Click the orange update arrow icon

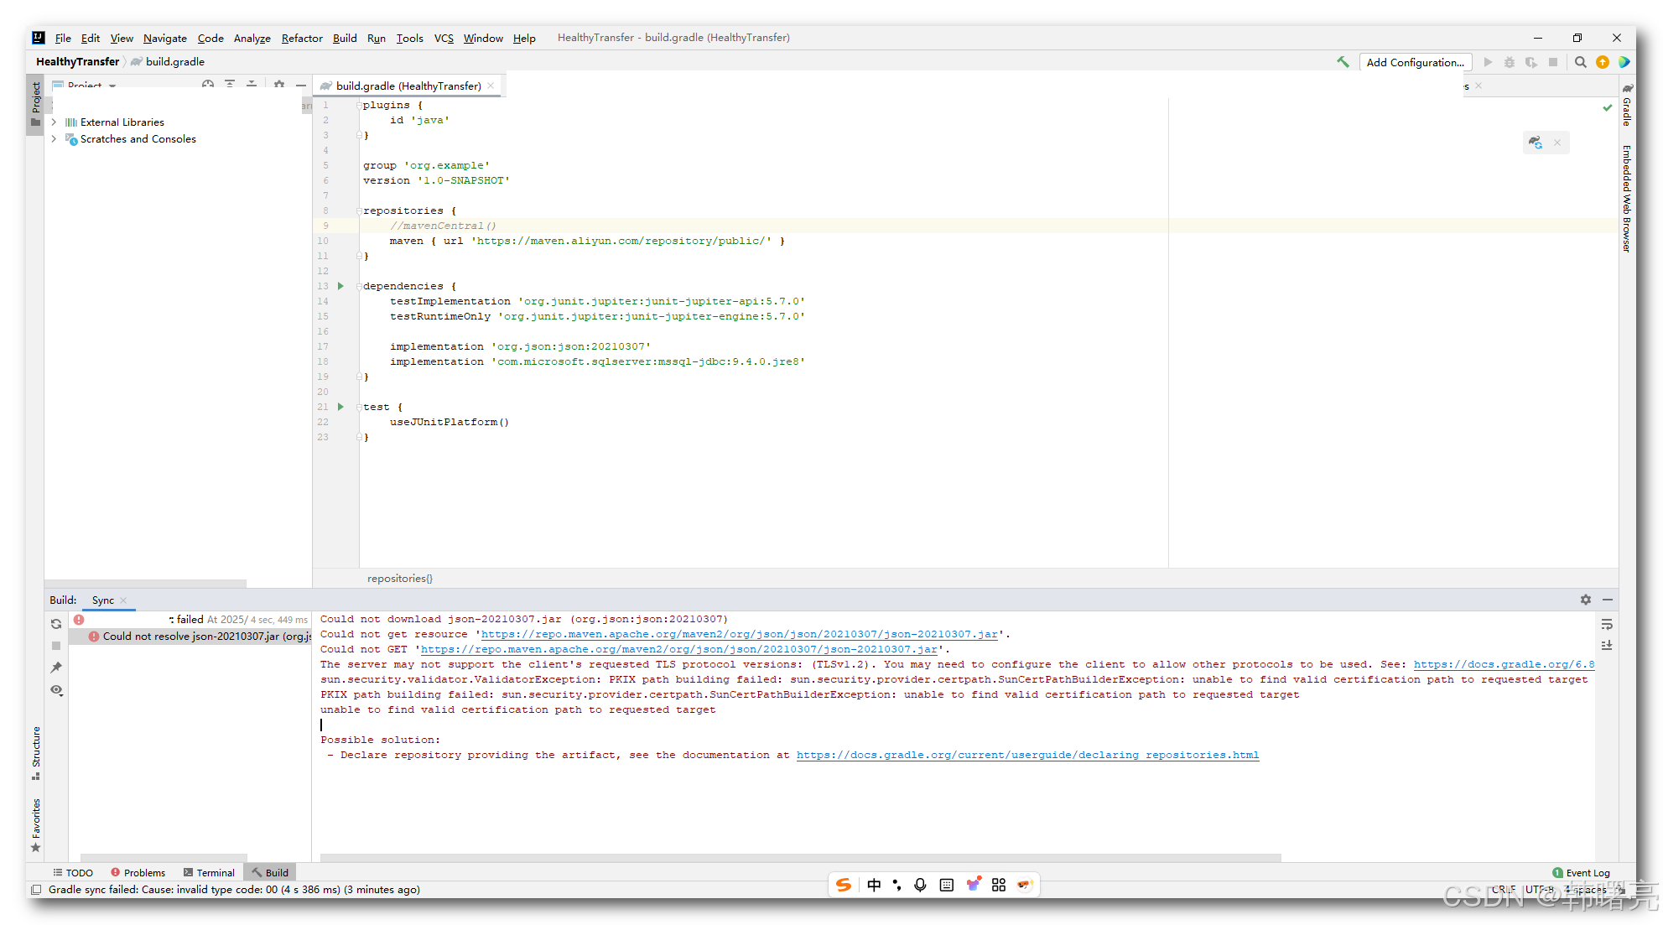(1603, 62)
